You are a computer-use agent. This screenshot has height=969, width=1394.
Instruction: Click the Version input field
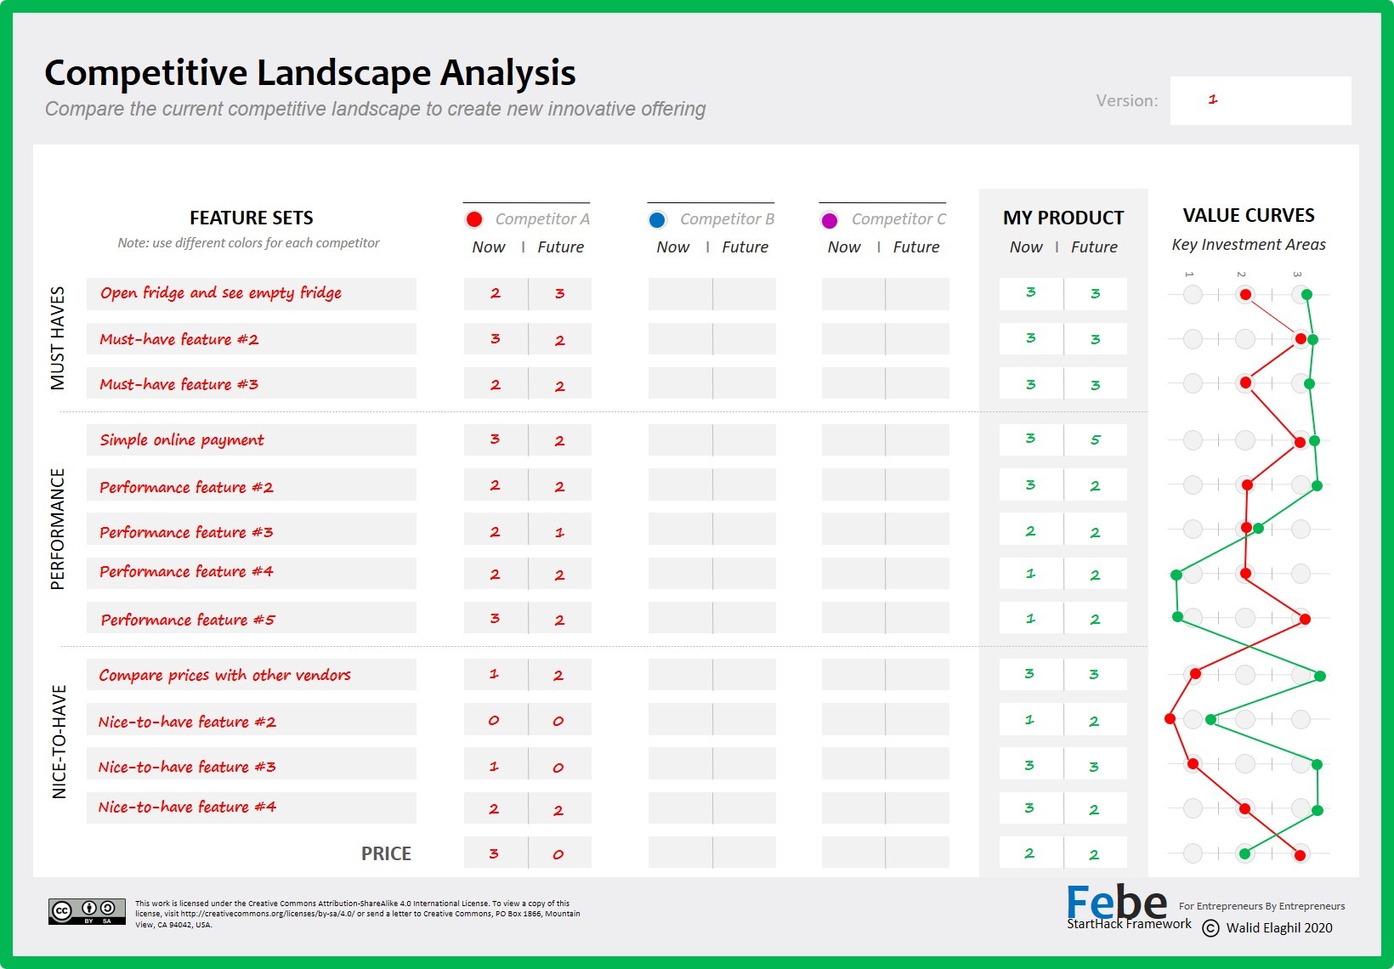point(1261,100)
